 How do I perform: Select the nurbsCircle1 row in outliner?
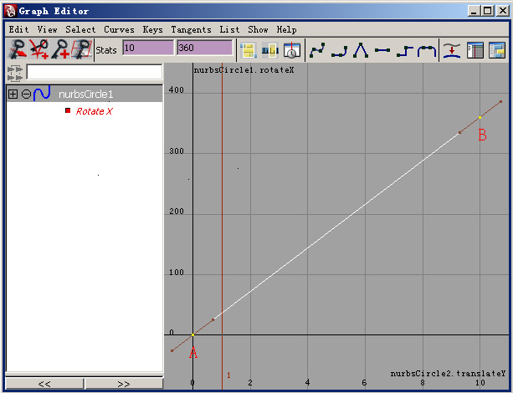tap(85, 94)
